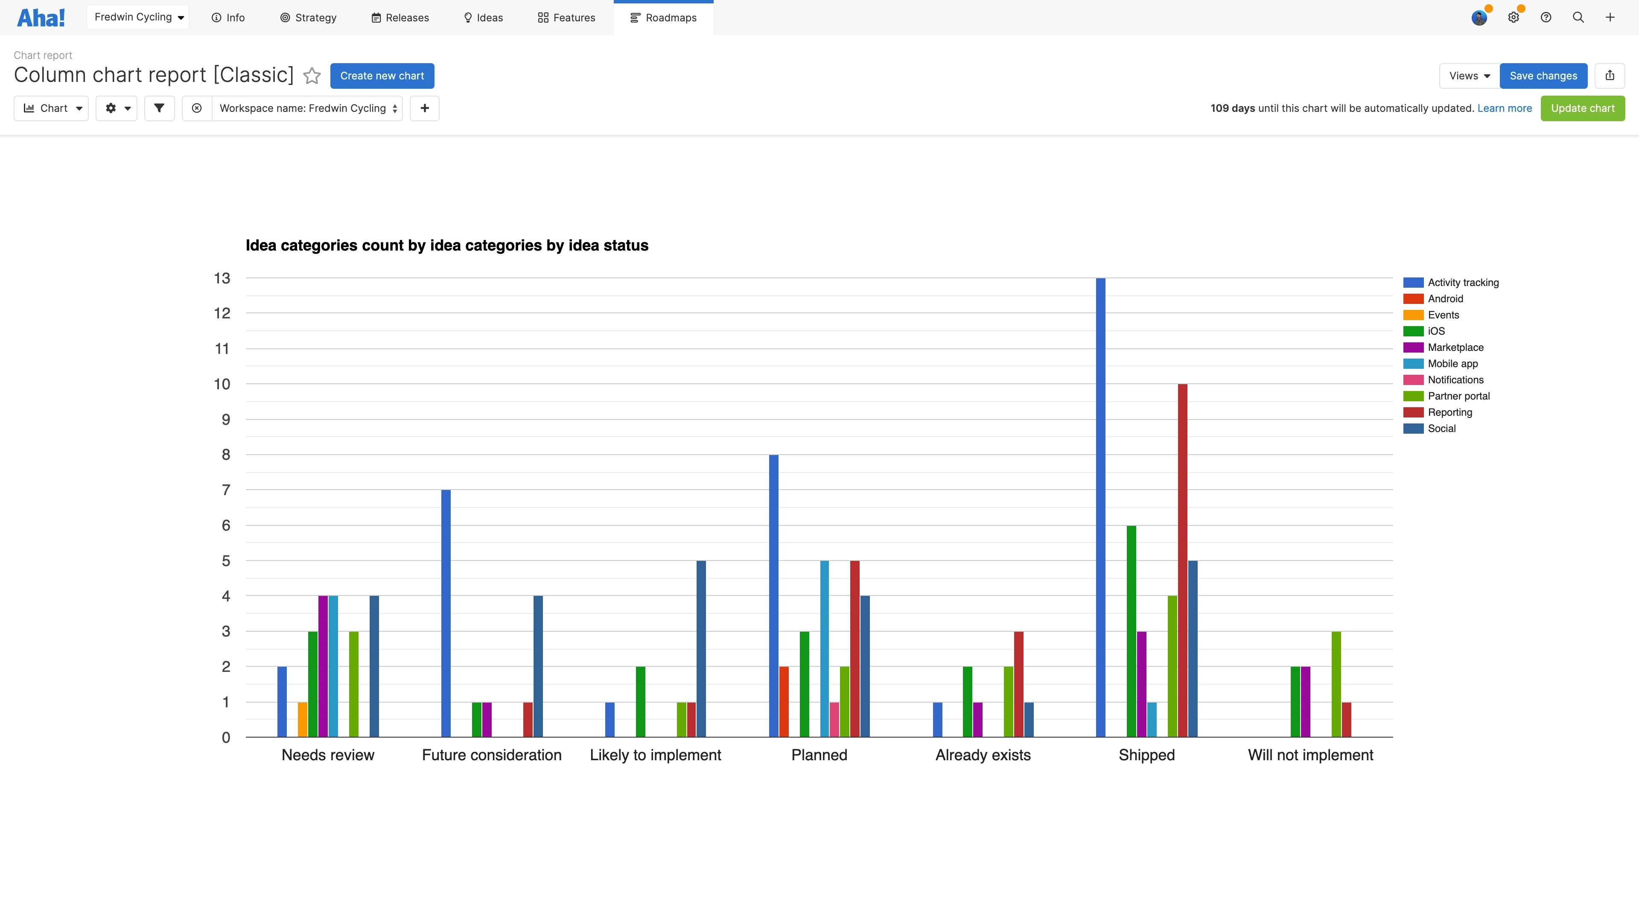This screenshot has height=922, width=1639.
Task: Toggle Mobile app series in legend
Action: [x=1452, y=363]
